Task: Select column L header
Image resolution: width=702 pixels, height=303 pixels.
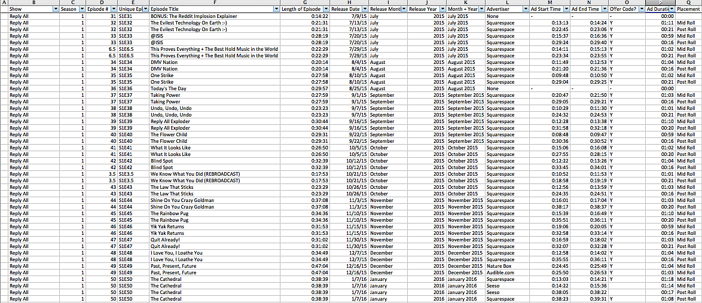Action: coord(507,2)
